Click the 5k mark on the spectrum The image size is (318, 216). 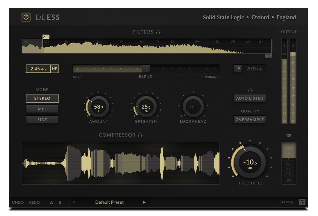pos(122,42)
